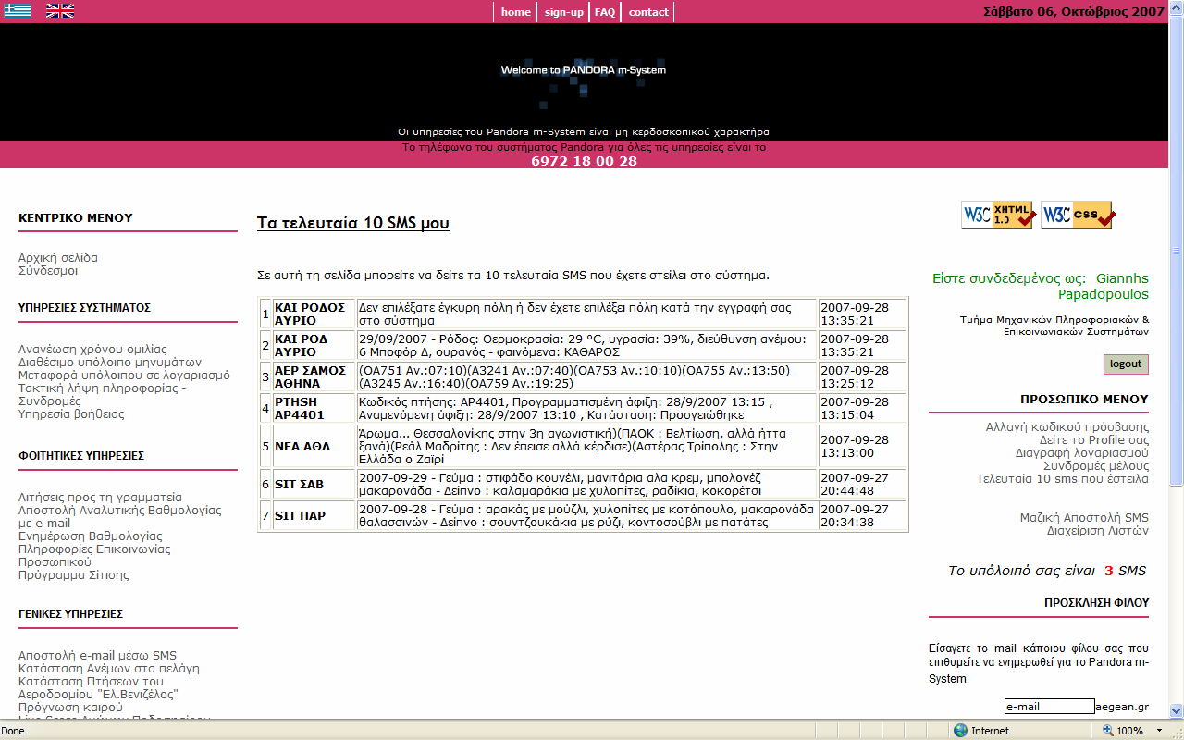
Task: Open Σύνδεσμοι link
Action: pos(48,271)
